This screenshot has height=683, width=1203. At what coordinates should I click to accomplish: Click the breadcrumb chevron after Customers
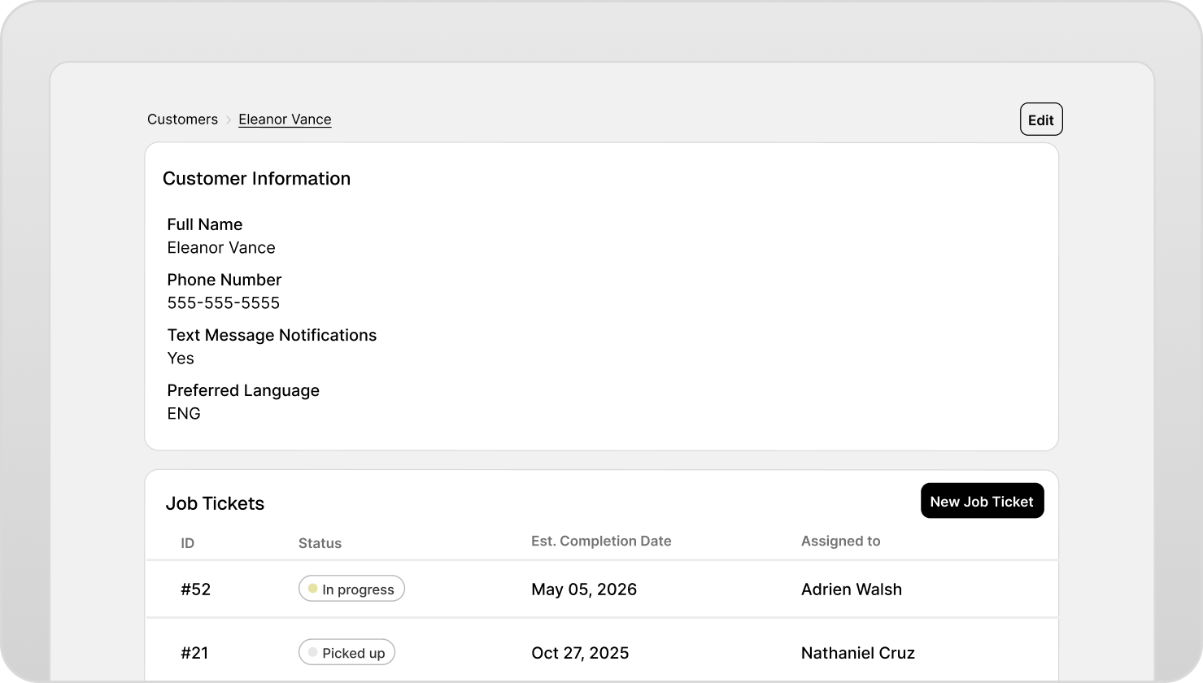click(x=229, y=119)
